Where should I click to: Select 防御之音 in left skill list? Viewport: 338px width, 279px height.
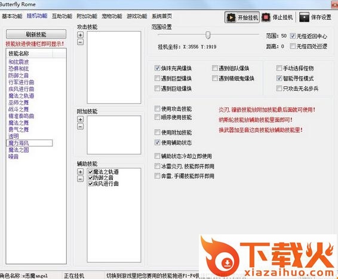[19, 76]
